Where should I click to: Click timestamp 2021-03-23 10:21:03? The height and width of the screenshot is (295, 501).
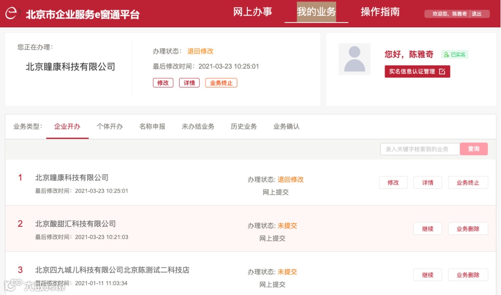pyautogui.click(x=102, y=237)
